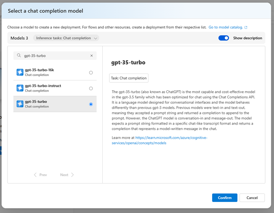Select the gpt-35-turbo-16k radio button
Viewport: 274px width, 213px height.
coord(91,73)
